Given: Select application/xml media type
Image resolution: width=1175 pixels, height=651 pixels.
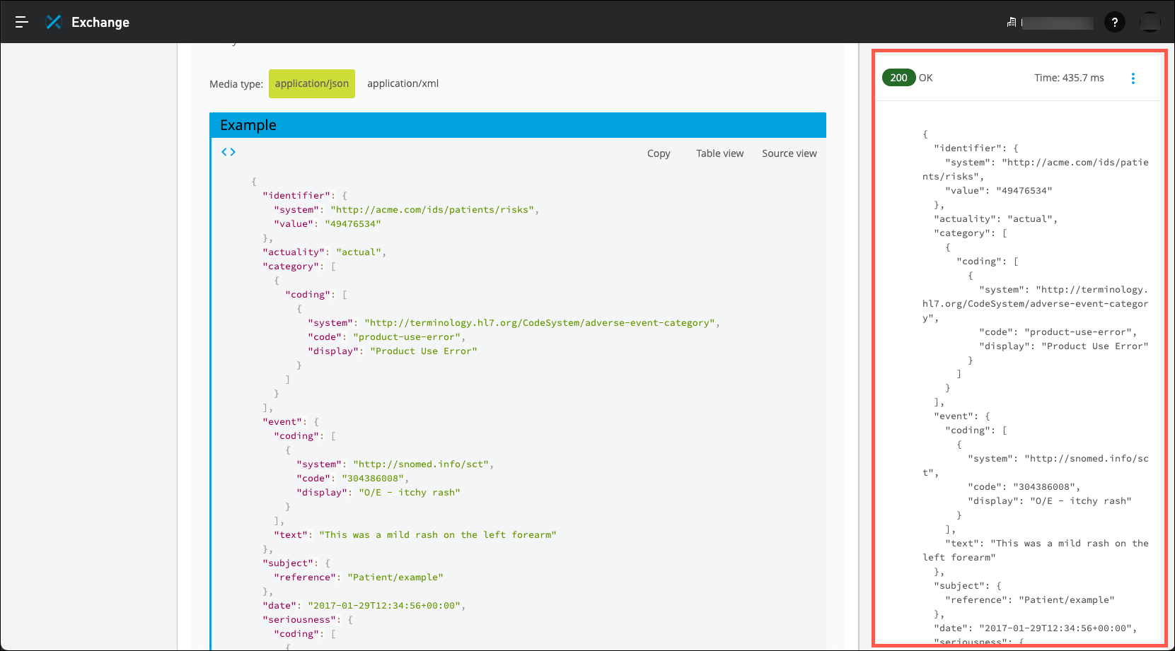Looking at the screenshot, I should [x=403, y=83].
